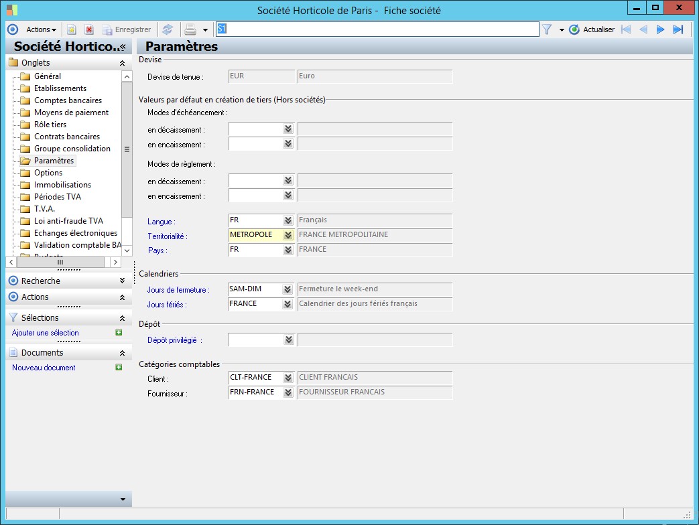
Task: Click Ajouter une sélection link
Action: click(x=45, y=333)
